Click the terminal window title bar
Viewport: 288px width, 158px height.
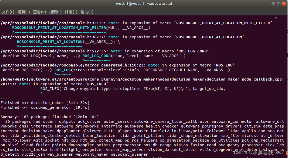click(x=144, y=4)
